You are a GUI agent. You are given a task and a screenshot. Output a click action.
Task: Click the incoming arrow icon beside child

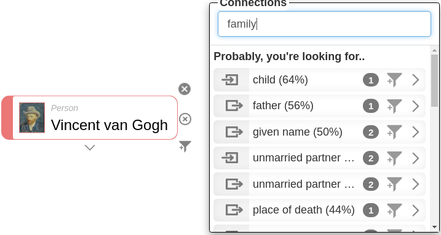(230, 80)
